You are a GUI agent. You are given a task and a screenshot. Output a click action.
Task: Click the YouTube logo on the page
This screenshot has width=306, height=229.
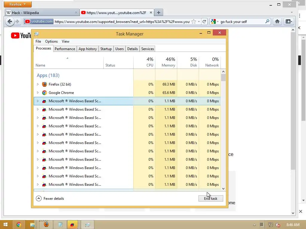pos(21,35)
